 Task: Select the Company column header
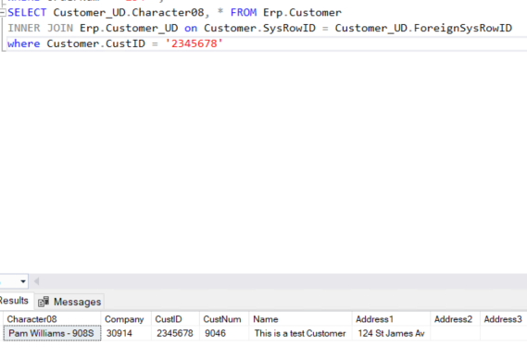click(x=126, y=319)
